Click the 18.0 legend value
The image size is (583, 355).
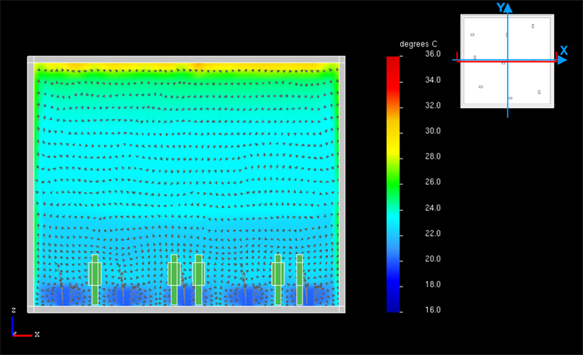coord(433,284)
